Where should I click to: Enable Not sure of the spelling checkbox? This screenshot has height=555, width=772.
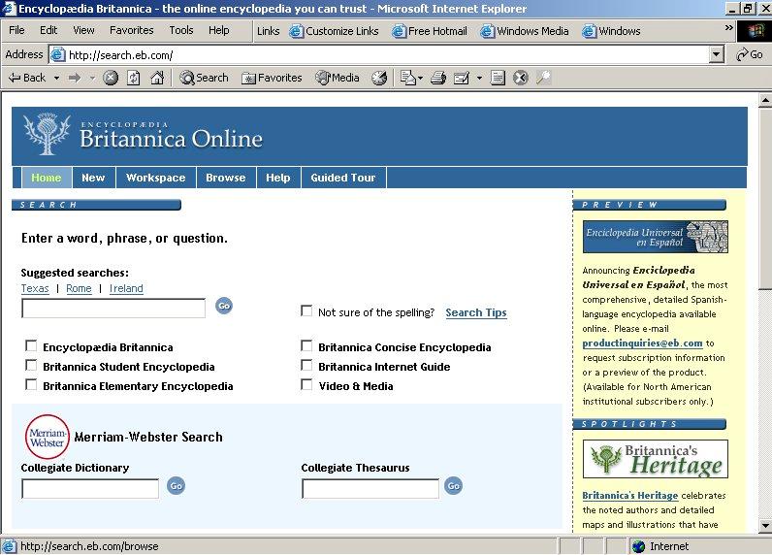pos(306,310)
